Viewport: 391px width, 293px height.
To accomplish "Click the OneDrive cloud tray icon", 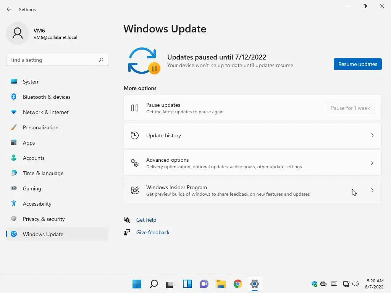I will (323, 284).
